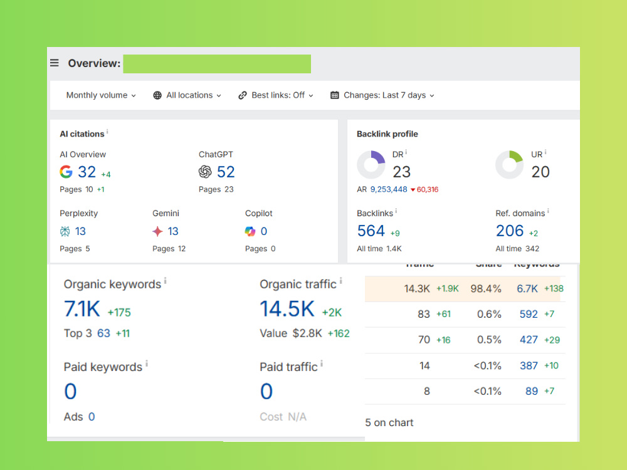
Task: Click the Pages 12 text under Gemini
Action: click(x=169, y=249)
